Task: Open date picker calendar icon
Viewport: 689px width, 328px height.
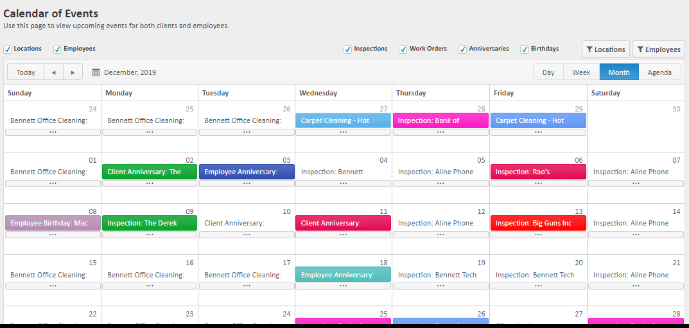Action: pyautogui.click(x=96, y=72)
